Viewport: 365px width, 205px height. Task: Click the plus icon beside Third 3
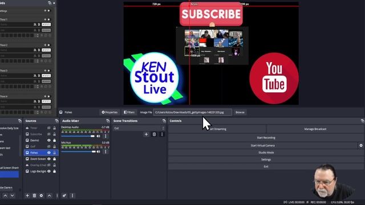click(x=45, y=71)
